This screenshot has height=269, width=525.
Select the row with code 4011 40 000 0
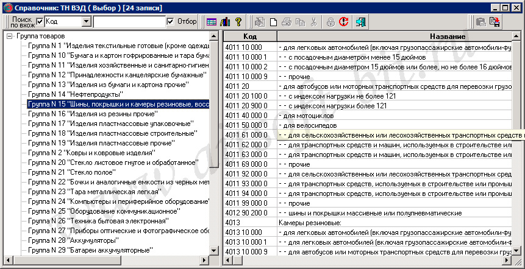[x=368, y=116]
